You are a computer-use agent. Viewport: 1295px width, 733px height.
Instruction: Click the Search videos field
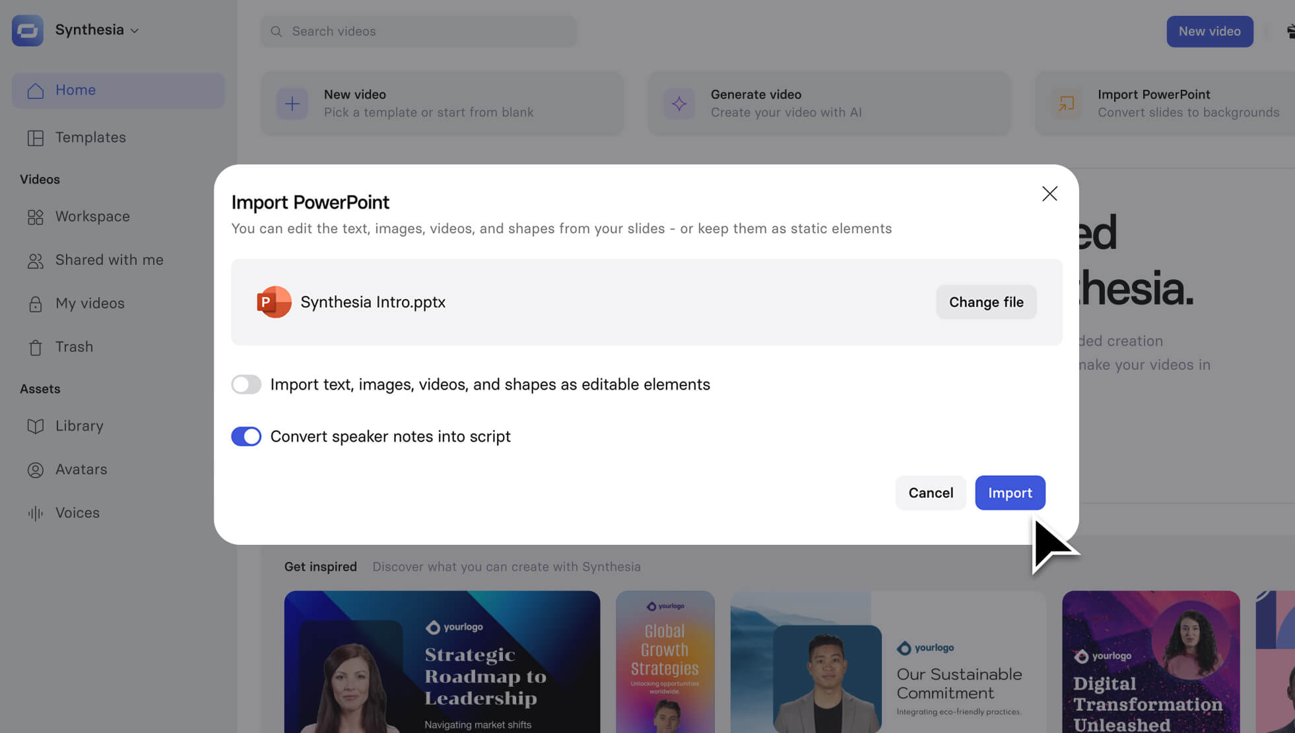tap(418, 31)
